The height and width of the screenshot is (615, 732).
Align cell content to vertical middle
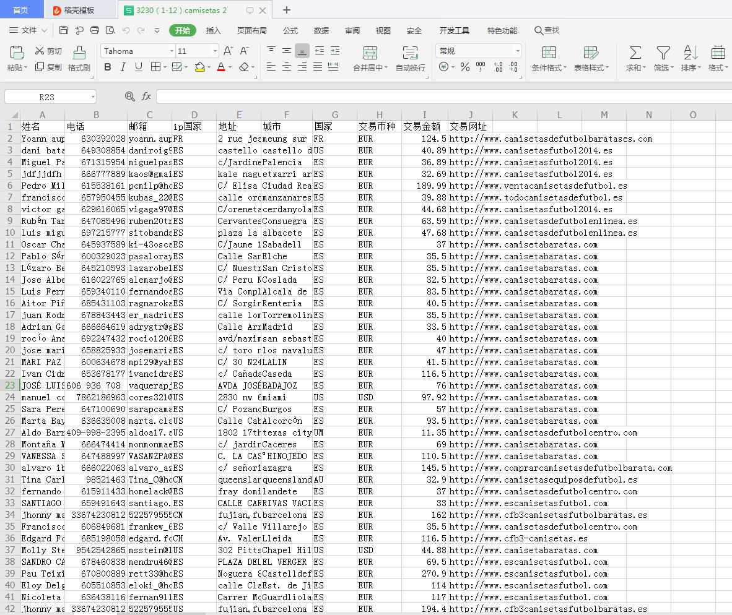pos(287,50)
